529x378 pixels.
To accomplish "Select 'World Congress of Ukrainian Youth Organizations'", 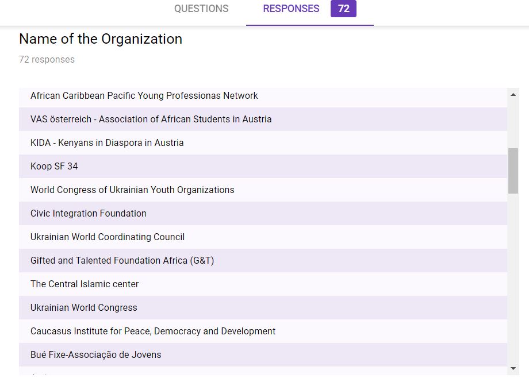I will click(x=263, y=190).
